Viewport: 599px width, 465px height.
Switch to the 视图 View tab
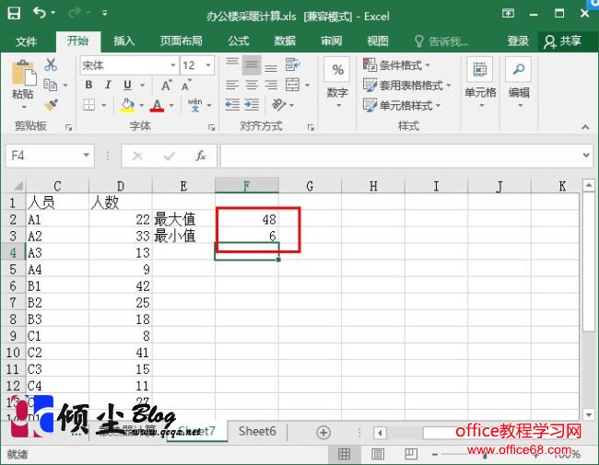coord(378,41)
